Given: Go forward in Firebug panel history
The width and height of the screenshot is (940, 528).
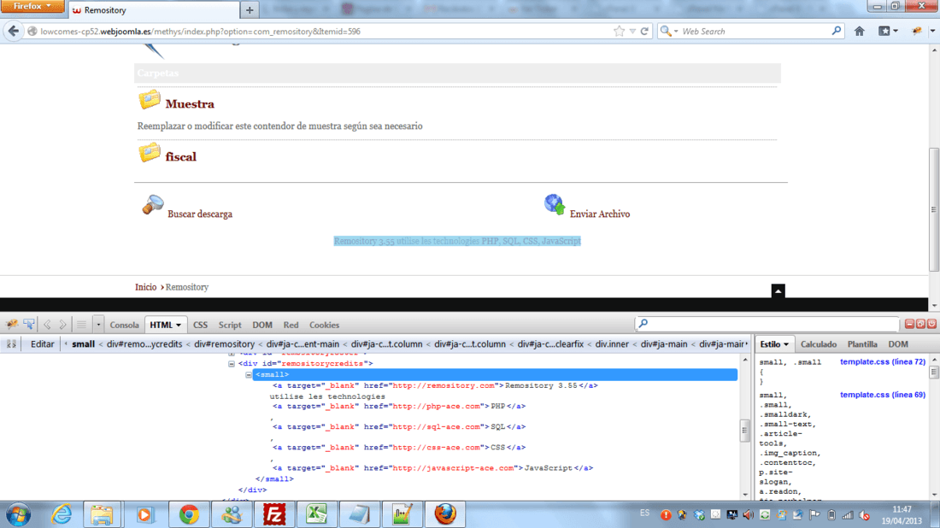Looking at the screenshot, I should pos(62,324).
